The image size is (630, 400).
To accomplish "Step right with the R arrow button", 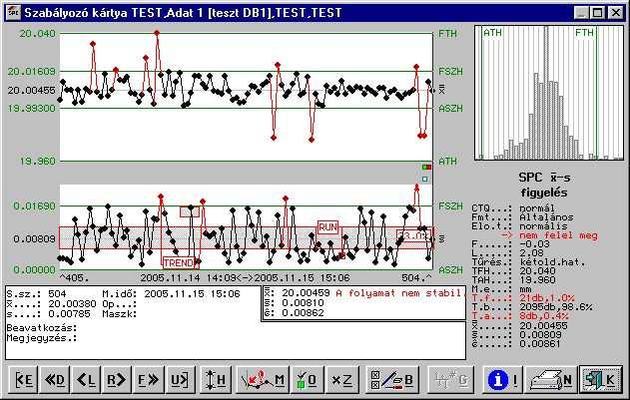I will 117,379.
